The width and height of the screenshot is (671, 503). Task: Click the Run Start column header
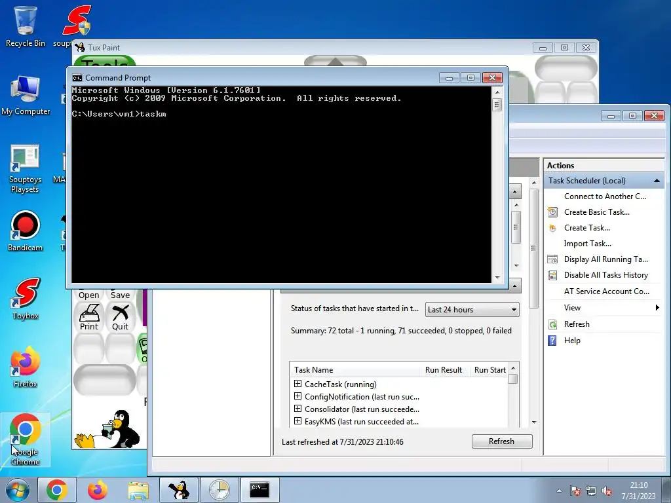[x=489, y=370]
